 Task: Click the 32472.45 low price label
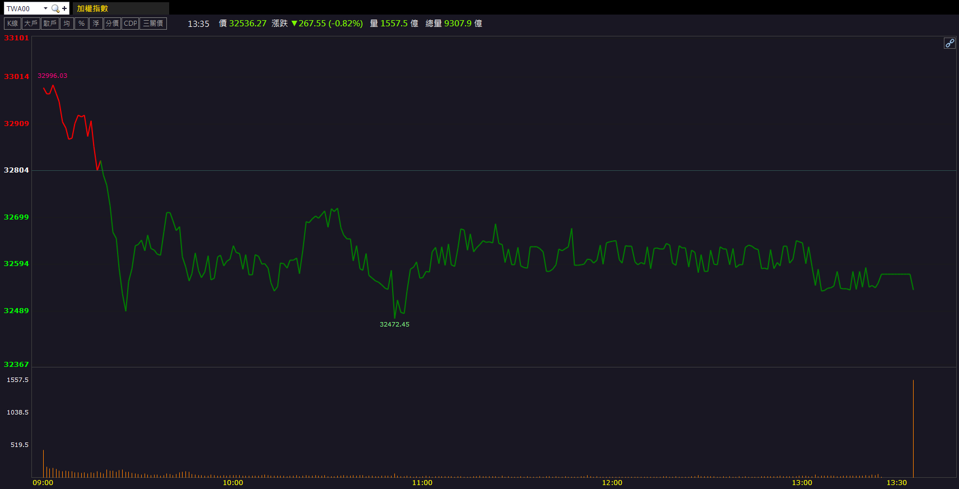pos(394,324)
